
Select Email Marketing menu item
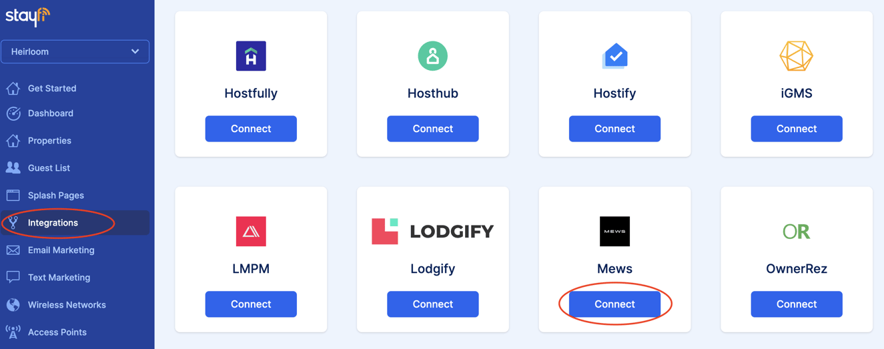[61, 250]
